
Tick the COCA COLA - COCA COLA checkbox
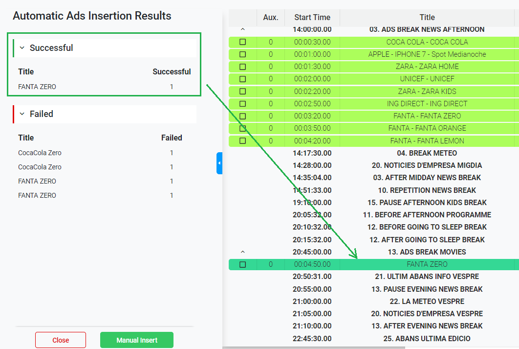click(x=243, y=42)
